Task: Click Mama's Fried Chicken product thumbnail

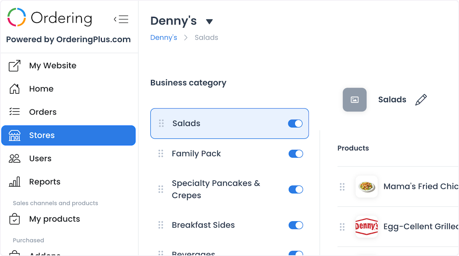Action: click(367, 187)
